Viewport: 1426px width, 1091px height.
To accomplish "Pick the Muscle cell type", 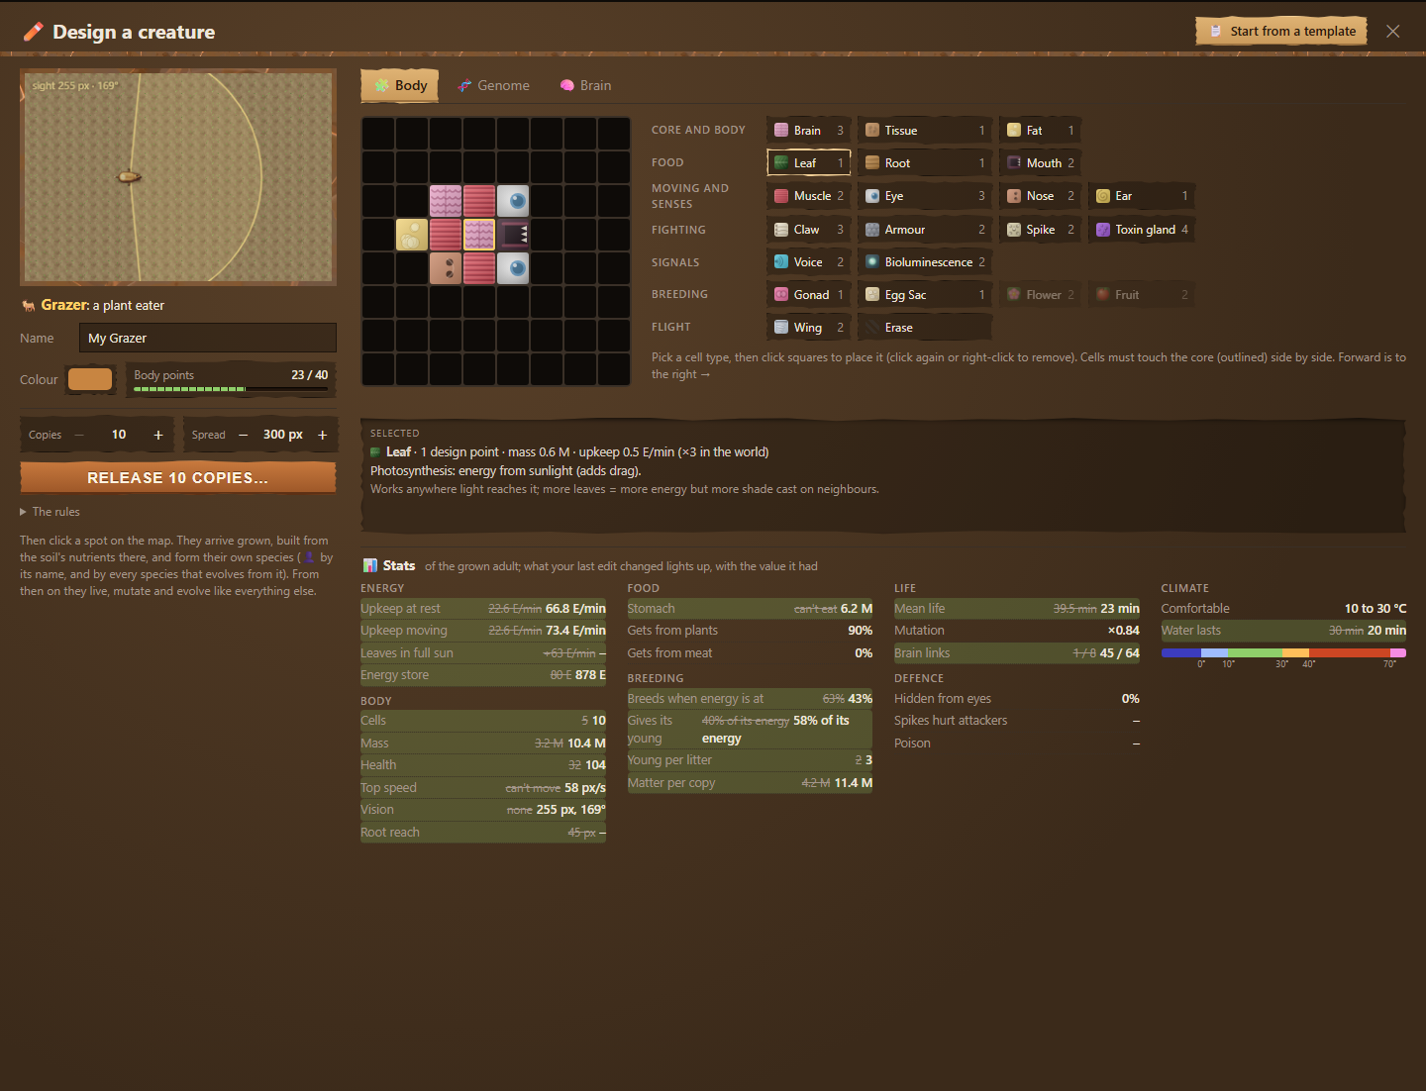I will 808,196.
